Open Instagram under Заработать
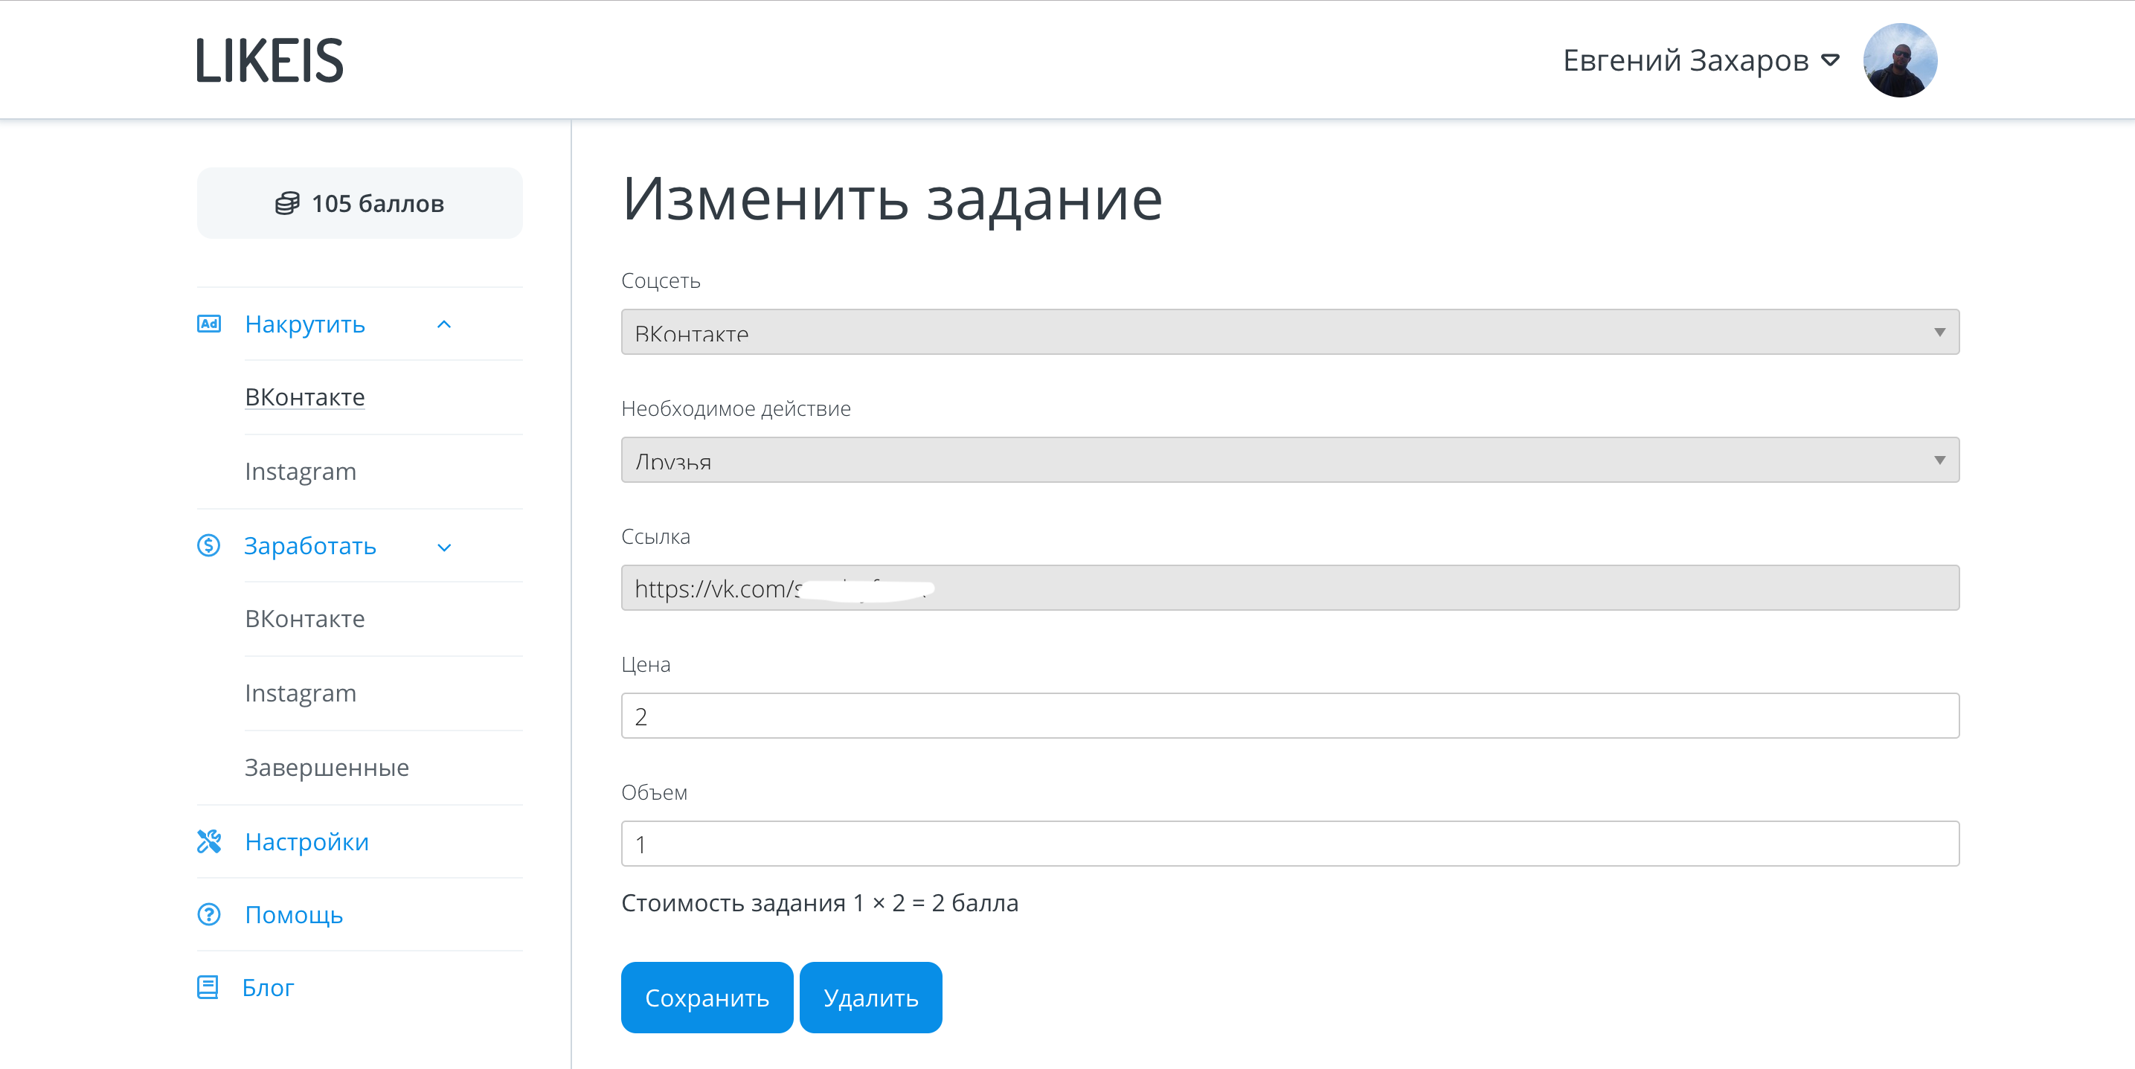This screenshot has height=1069, width=2135. coord(300,693)
